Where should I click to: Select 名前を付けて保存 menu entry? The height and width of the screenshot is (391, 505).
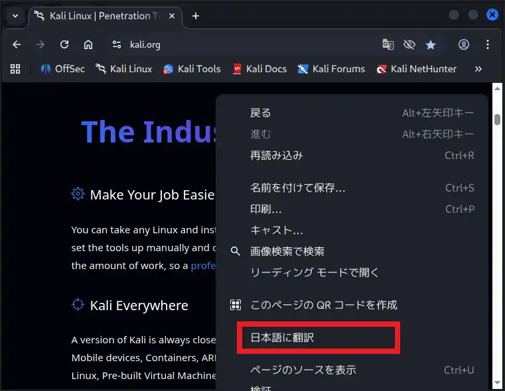point(352,188)
